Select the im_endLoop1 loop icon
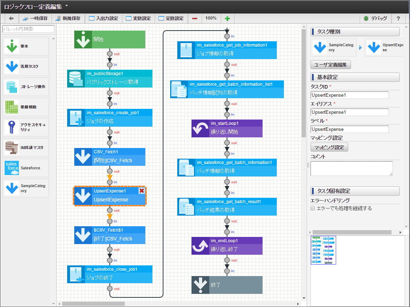 coord(200,246)
